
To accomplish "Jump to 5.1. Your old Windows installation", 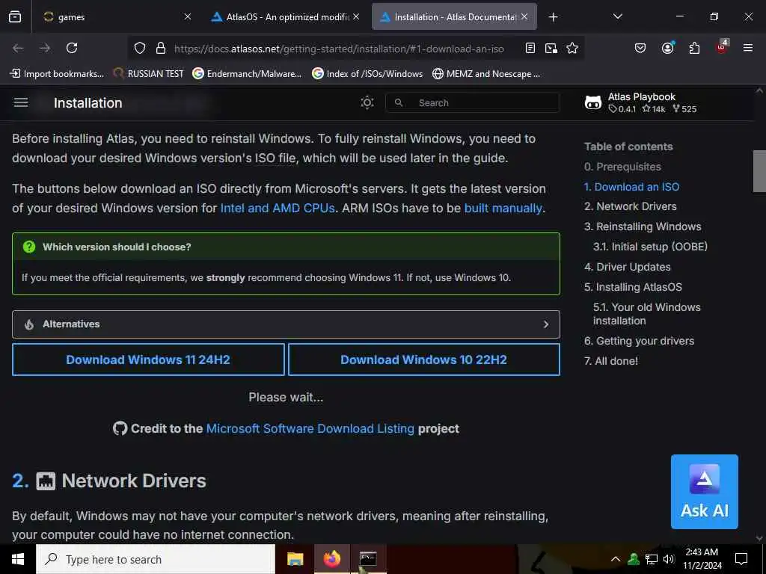I will click(x=647, y=314).
